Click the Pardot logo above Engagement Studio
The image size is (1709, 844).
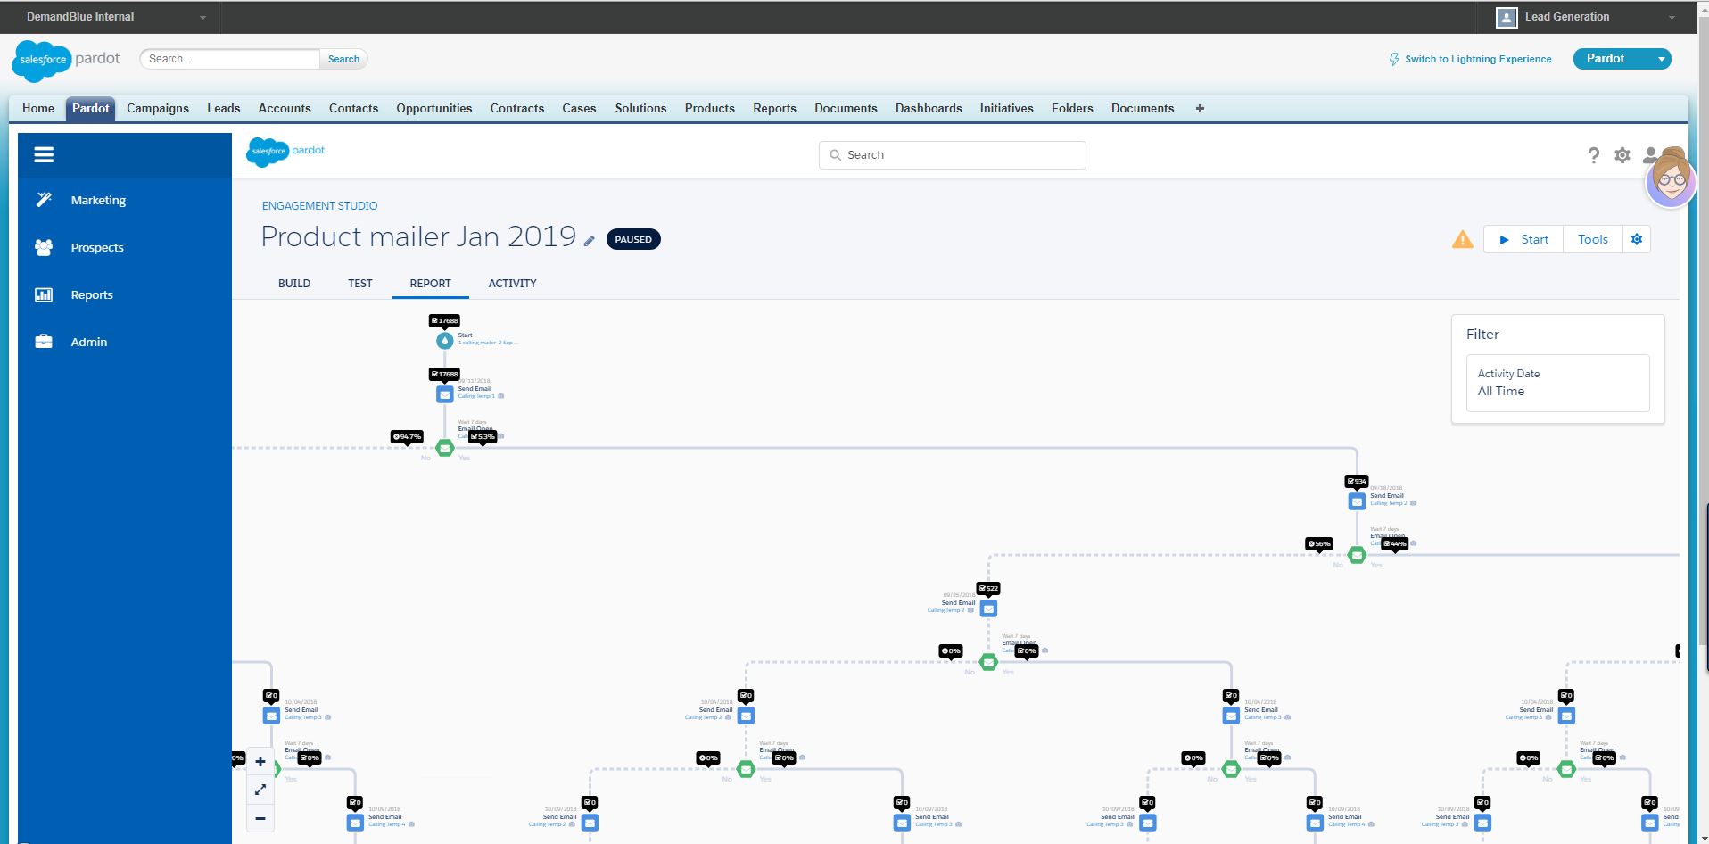coord(285,152)
